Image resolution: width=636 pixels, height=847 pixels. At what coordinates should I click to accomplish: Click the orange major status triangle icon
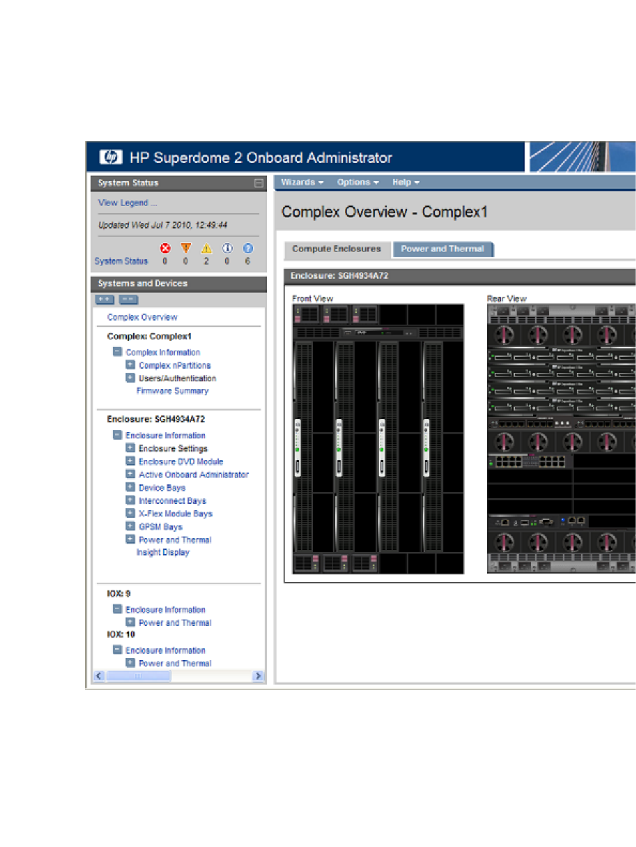[186, 248]
